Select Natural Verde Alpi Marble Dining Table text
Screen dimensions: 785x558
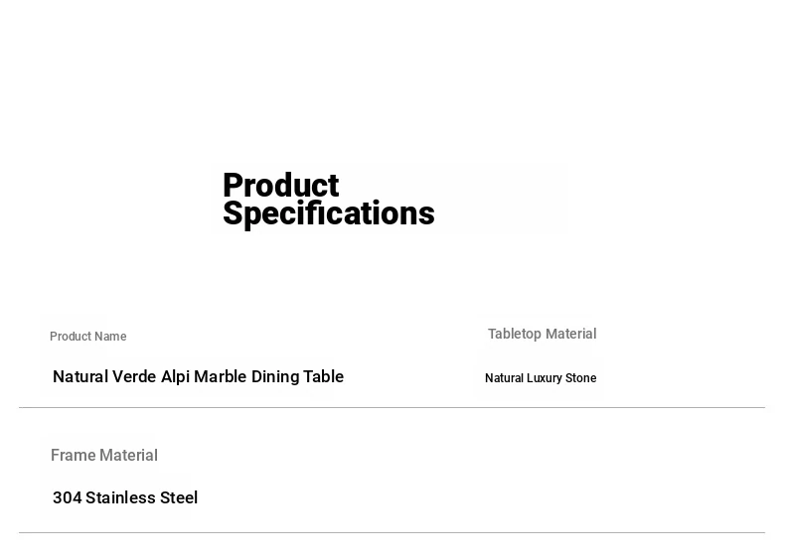pos(199,377)
